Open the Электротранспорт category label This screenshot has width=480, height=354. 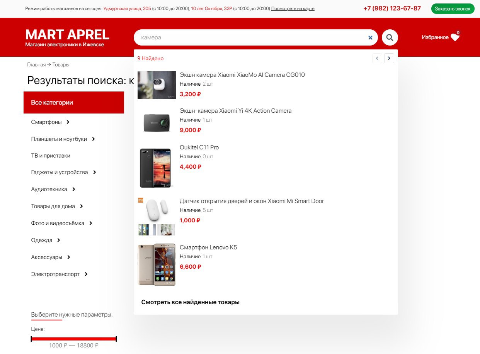[55, 274]
